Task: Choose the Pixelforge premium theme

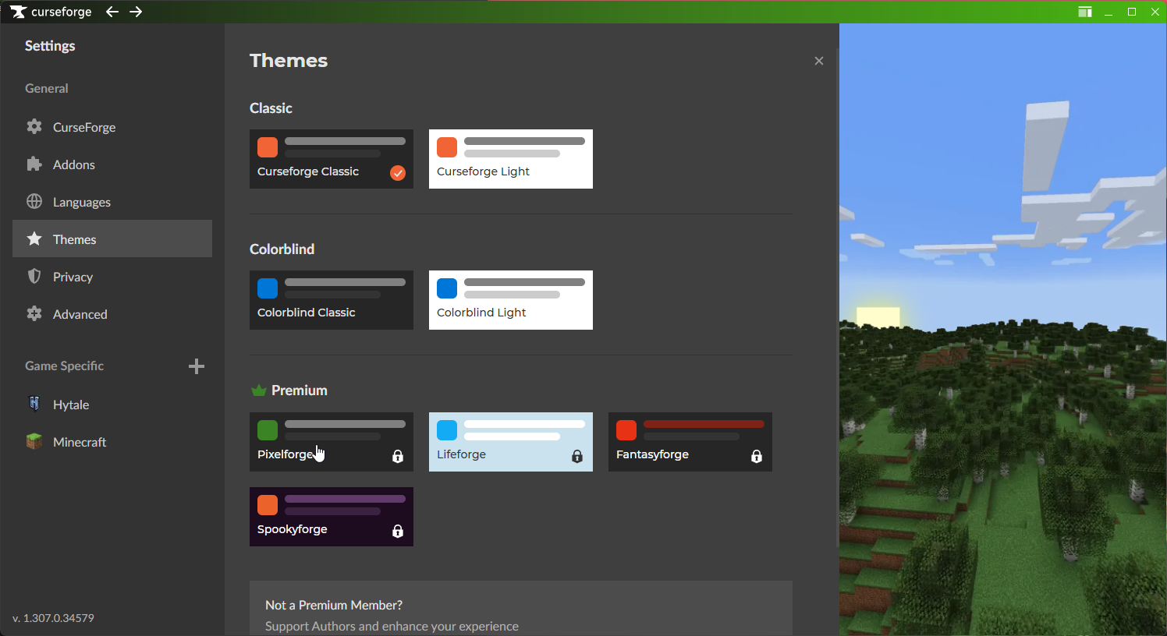Action: (x=332, y=442)
